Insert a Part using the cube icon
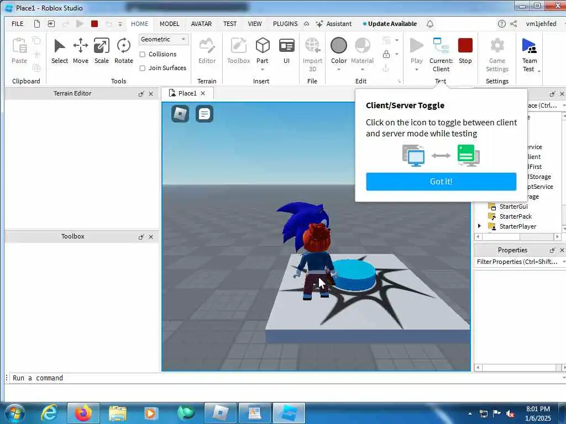 pos(263,46)
